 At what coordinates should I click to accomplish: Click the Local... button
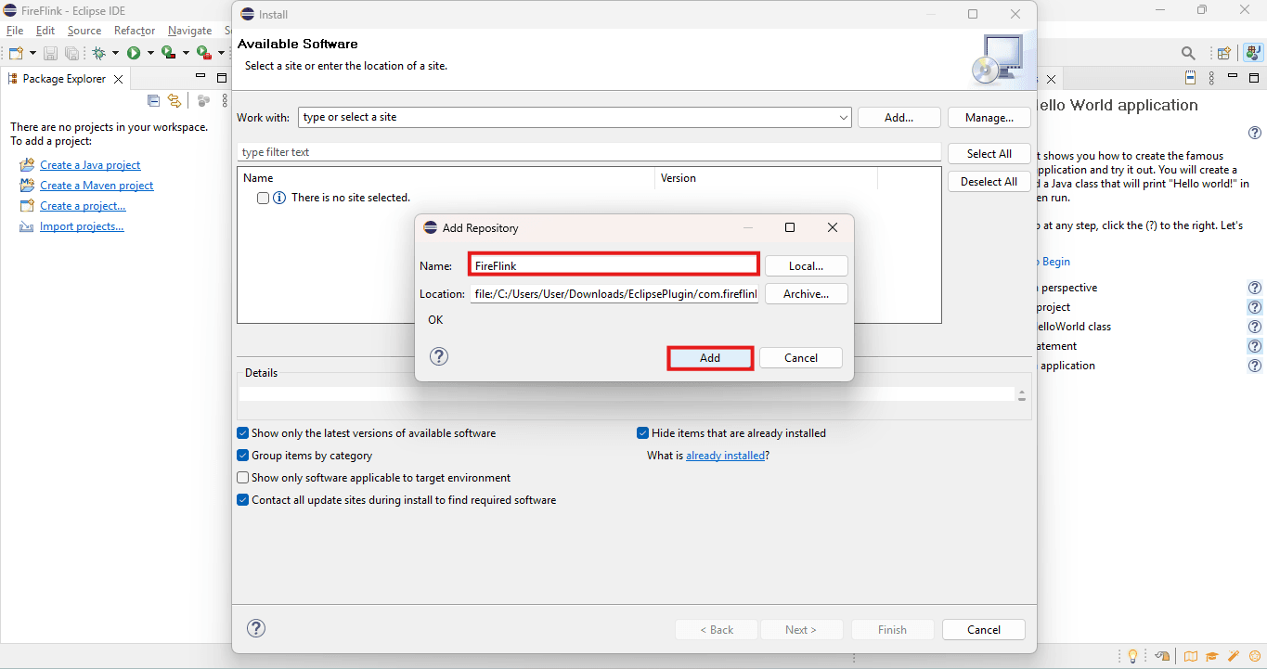click(x=807, y=266)
